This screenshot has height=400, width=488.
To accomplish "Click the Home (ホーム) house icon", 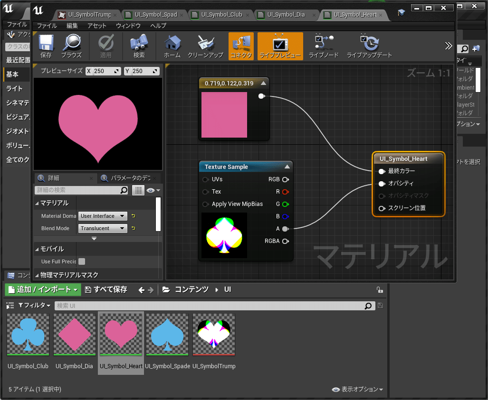I will 172,46.
